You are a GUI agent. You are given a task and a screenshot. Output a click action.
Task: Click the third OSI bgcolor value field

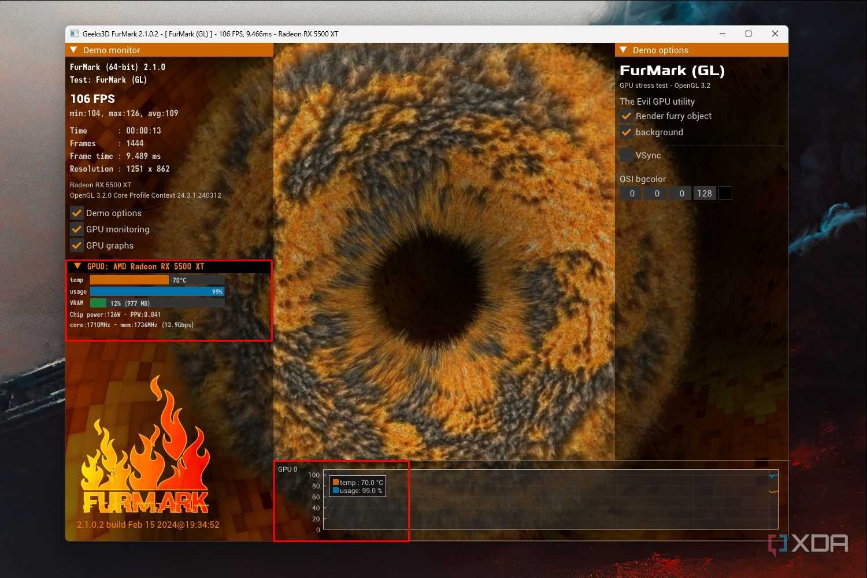pos(681,193)
